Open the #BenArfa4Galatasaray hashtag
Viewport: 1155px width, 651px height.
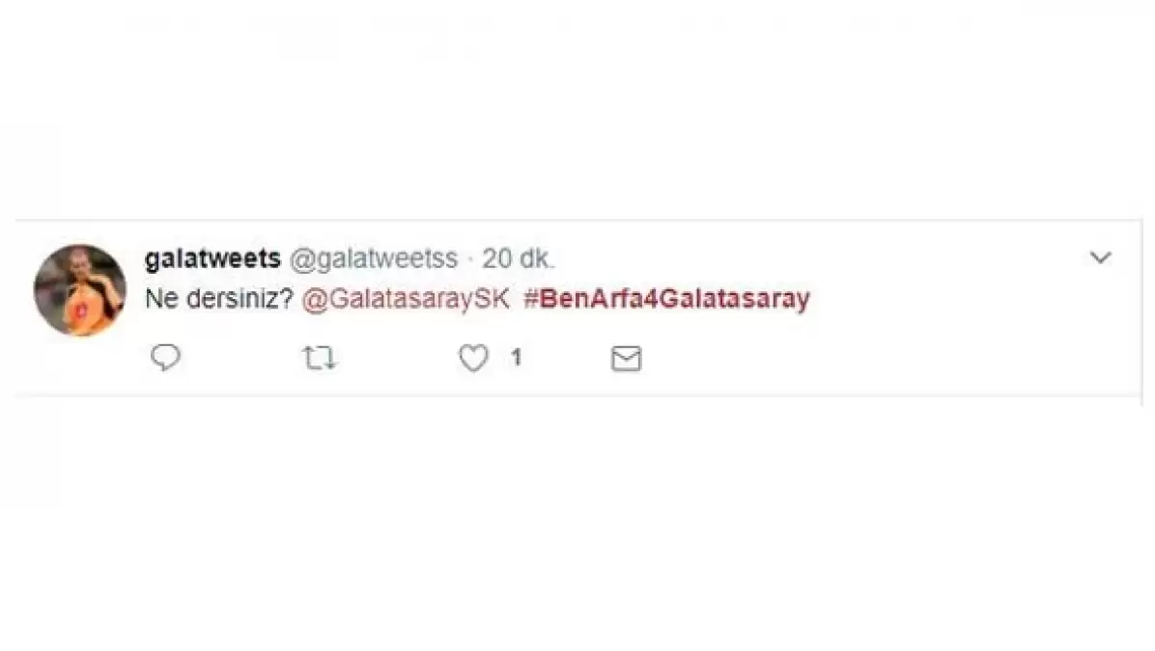666,299
